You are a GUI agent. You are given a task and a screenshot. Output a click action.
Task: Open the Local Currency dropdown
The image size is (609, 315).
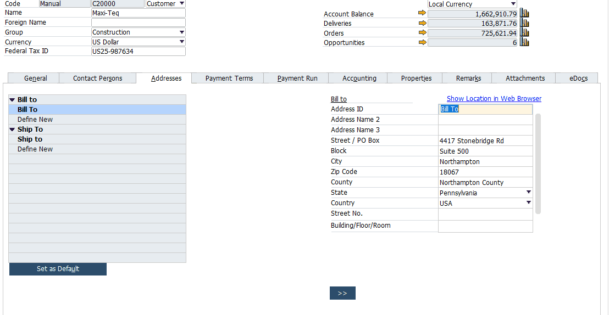coord(513,4)
